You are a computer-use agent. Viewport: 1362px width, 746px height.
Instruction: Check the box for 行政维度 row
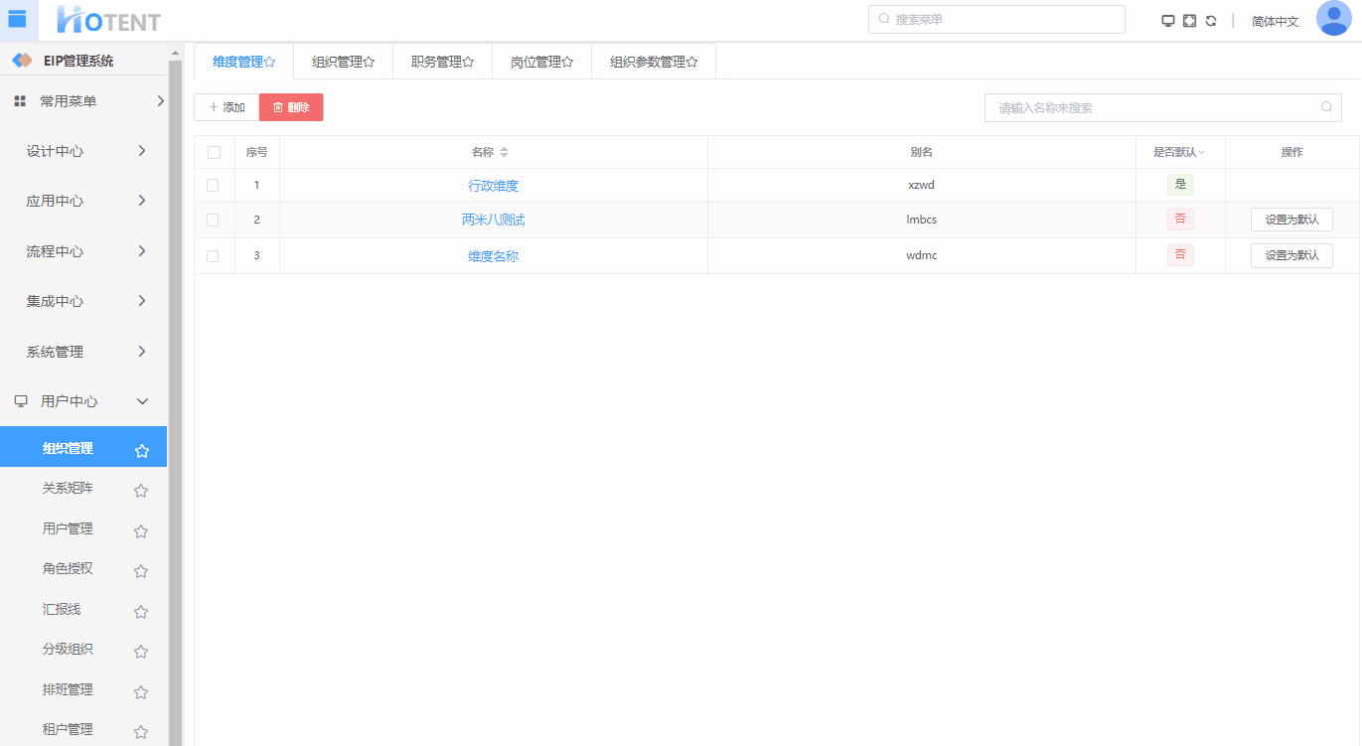[213, 185]
